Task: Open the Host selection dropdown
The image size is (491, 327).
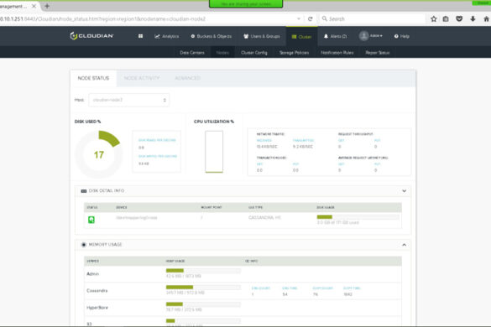Action: 129,100
